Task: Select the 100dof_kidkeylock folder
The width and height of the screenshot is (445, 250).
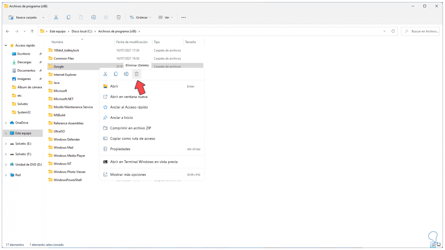Action: [66, 50]
